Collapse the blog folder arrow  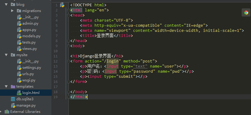click(6, 4)
